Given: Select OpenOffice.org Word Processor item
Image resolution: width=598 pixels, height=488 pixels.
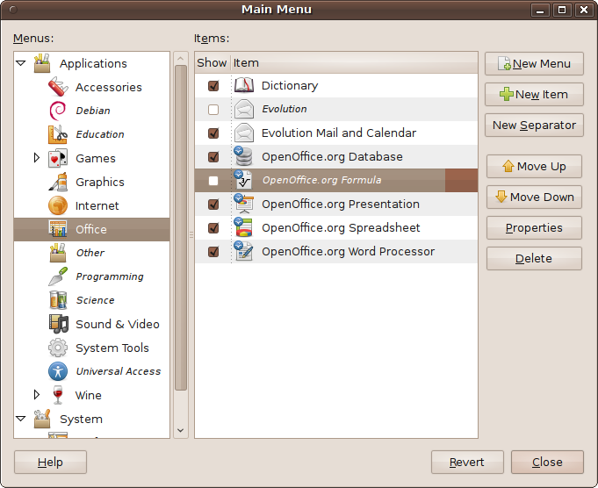Looking at the screenshot, I should pos(348,252).
